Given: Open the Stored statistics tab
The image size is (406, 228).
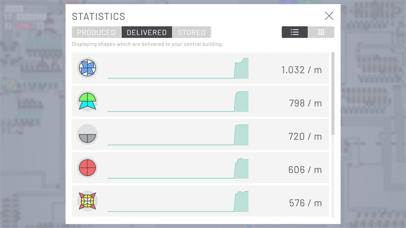Looking at the screenshot, I should [192, 32].
